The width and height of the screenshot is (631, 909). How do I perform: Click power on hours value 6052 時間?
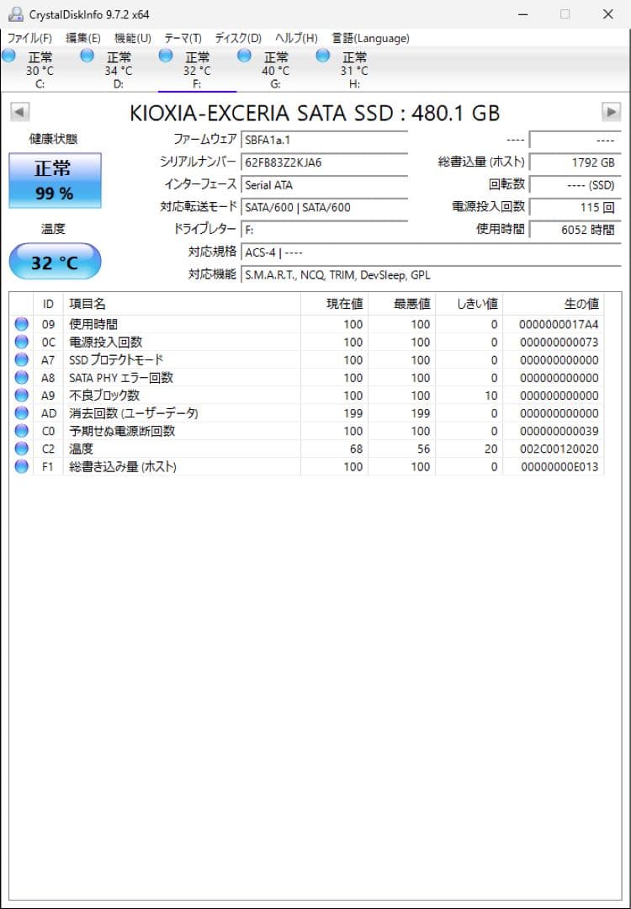pyautogui.click(x=575, y=230)
